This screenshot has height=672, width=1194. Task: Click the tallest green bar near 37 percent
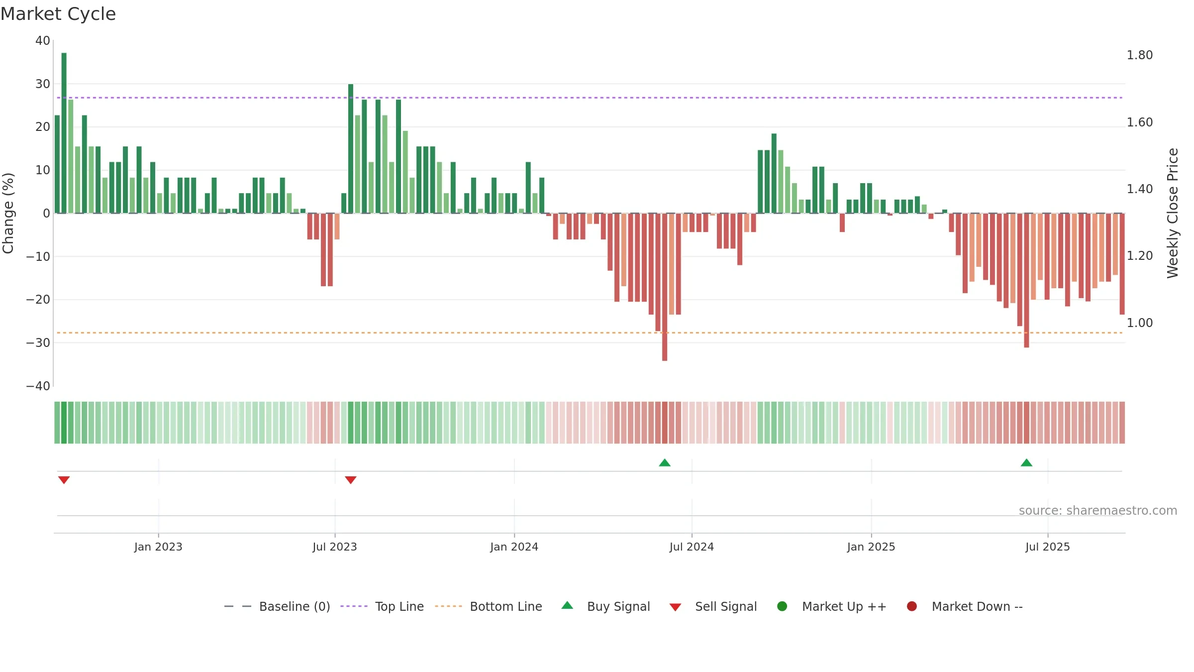[64, 133]
